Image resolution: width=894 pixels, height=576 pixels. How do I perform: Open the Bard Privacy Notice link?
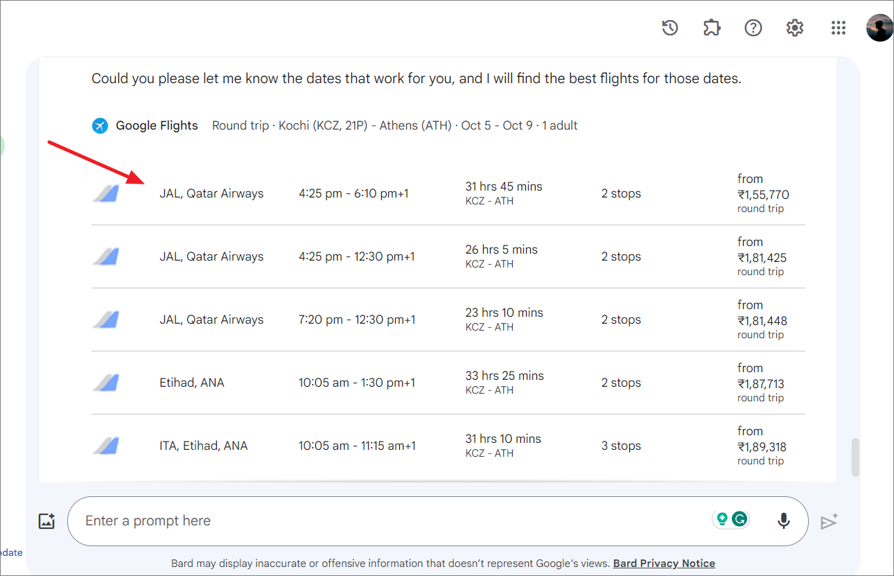pyautogui.click(x=664, y=563)
